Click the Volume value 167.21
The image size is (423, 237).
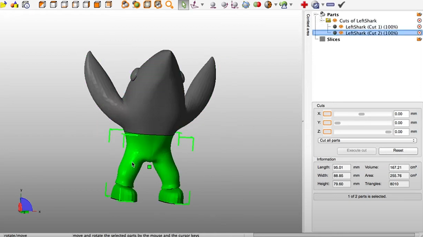tap(399, 167)
